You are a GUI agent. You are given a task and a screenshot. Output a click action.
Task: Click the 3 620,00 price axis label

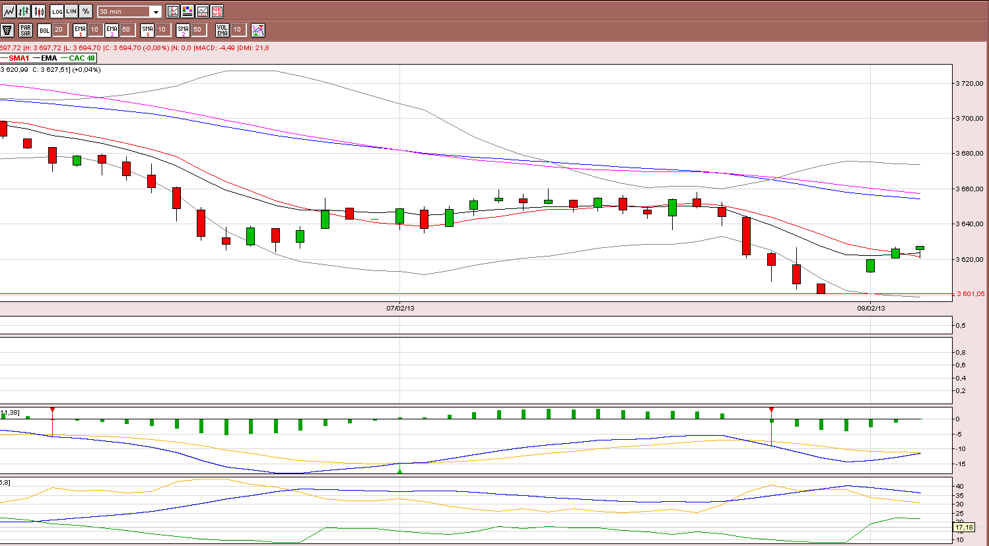click(971, 260)
